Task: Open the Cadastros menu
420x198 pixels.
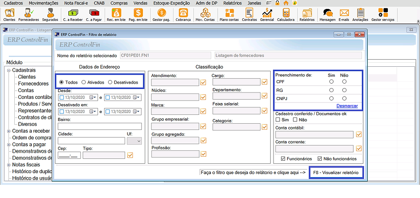Action: tap(14, 3)
